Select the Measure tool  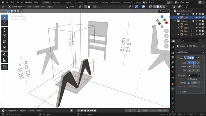coord(5,60)
